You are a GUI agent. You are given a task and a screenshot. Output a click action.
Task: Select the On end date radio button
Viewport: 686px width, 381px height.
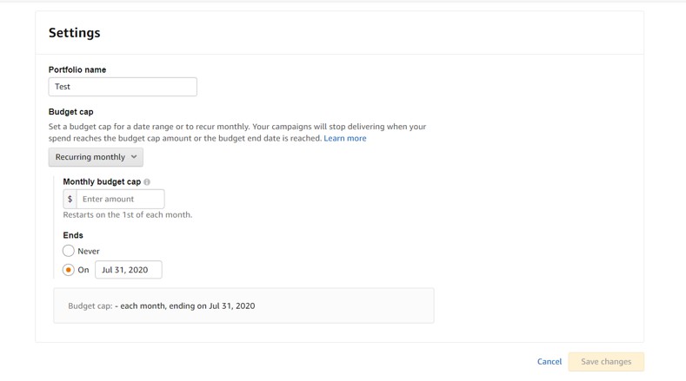point(69,270)
